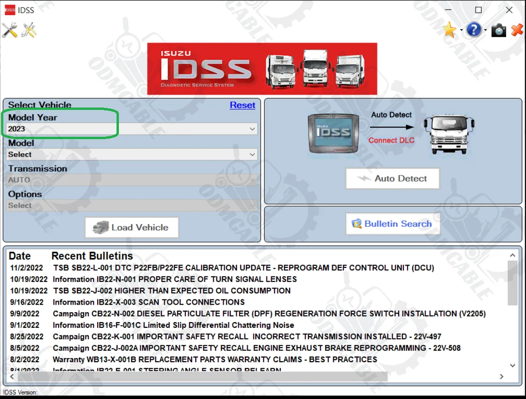Exit IDSS using the red X icon
Viewport: 526px width, 399px height.
pos(516,29)
